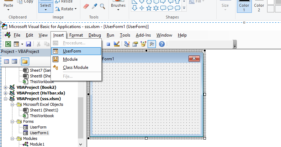Image resolution: width=281 pixels, height=147 pixels.
Task: Click the Insert UserForm toolbar icon
Action: pos(16,44)
